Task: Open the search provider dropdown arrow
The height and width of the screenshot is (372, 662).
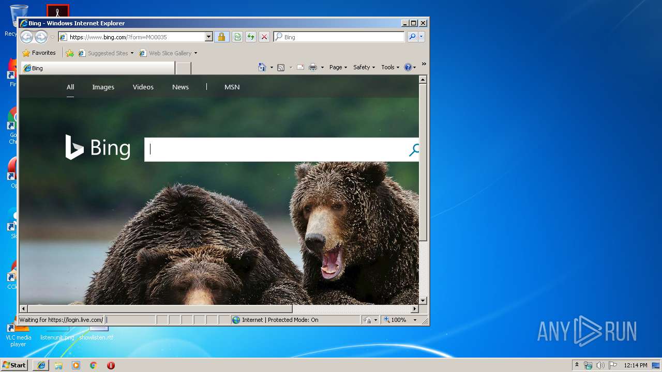Action: click(x=422, y=37)
